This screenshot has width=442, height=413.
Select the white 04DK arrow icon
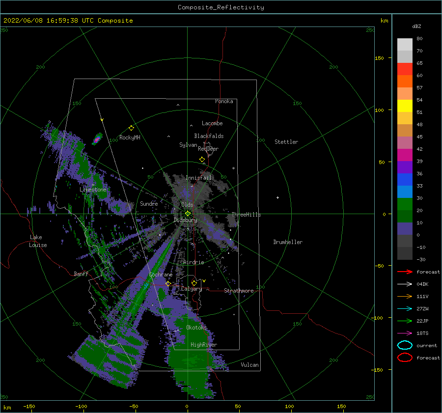pos(405,284)
